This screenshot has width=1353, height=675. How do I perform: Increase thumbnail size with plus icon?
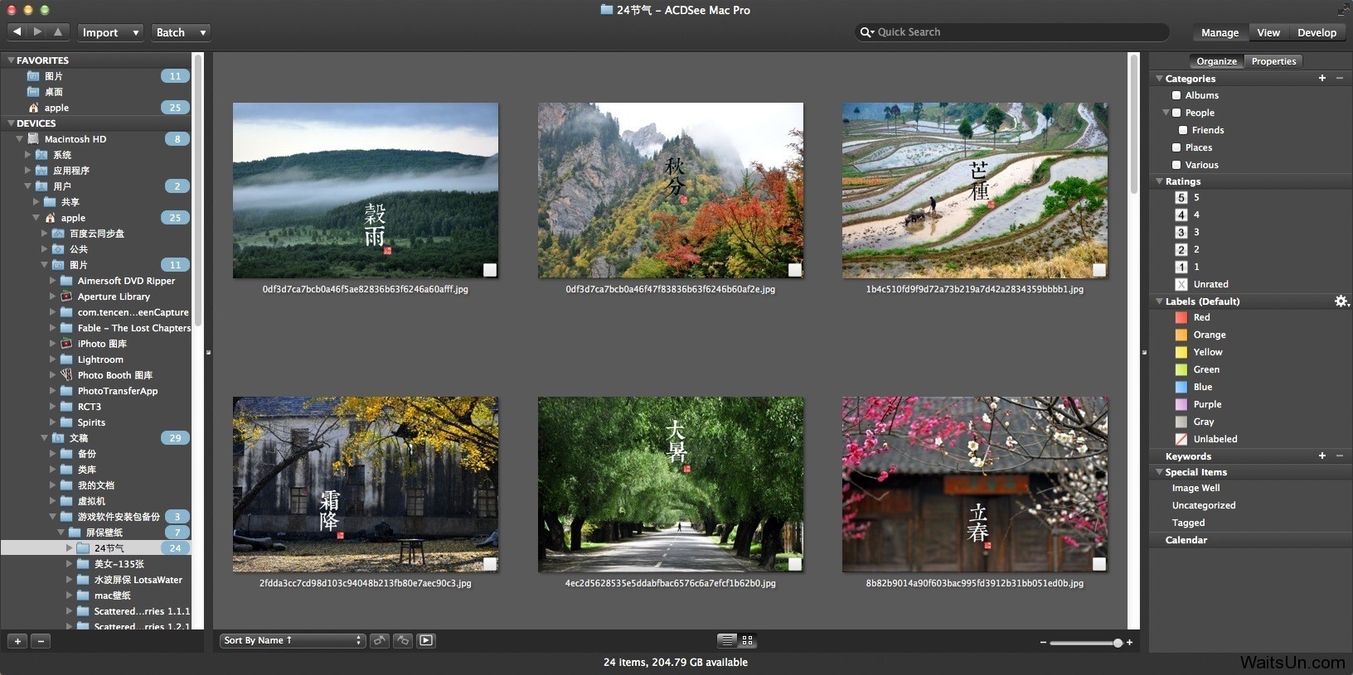click(x=1129, y=642)
